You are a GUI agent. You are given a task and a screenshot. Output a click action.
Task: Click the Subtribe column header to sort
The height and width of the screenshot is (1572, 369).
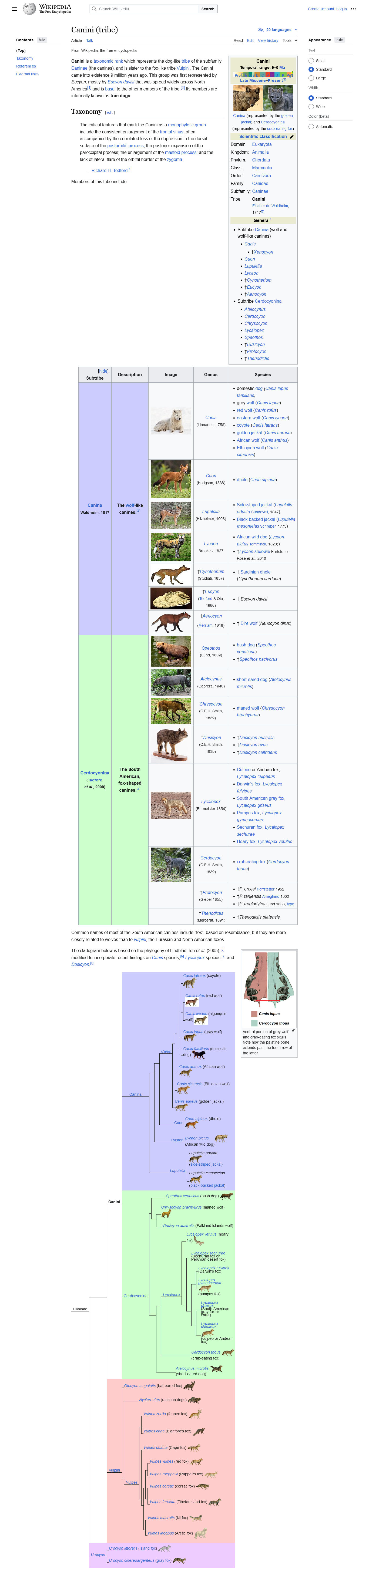[x=95, y=375]
